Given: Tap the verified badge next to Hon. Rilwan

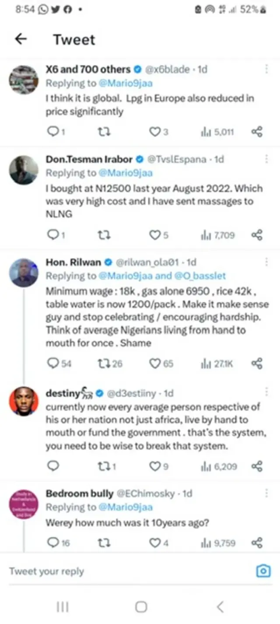Looking at the screenshot, I should click(107, 262).
